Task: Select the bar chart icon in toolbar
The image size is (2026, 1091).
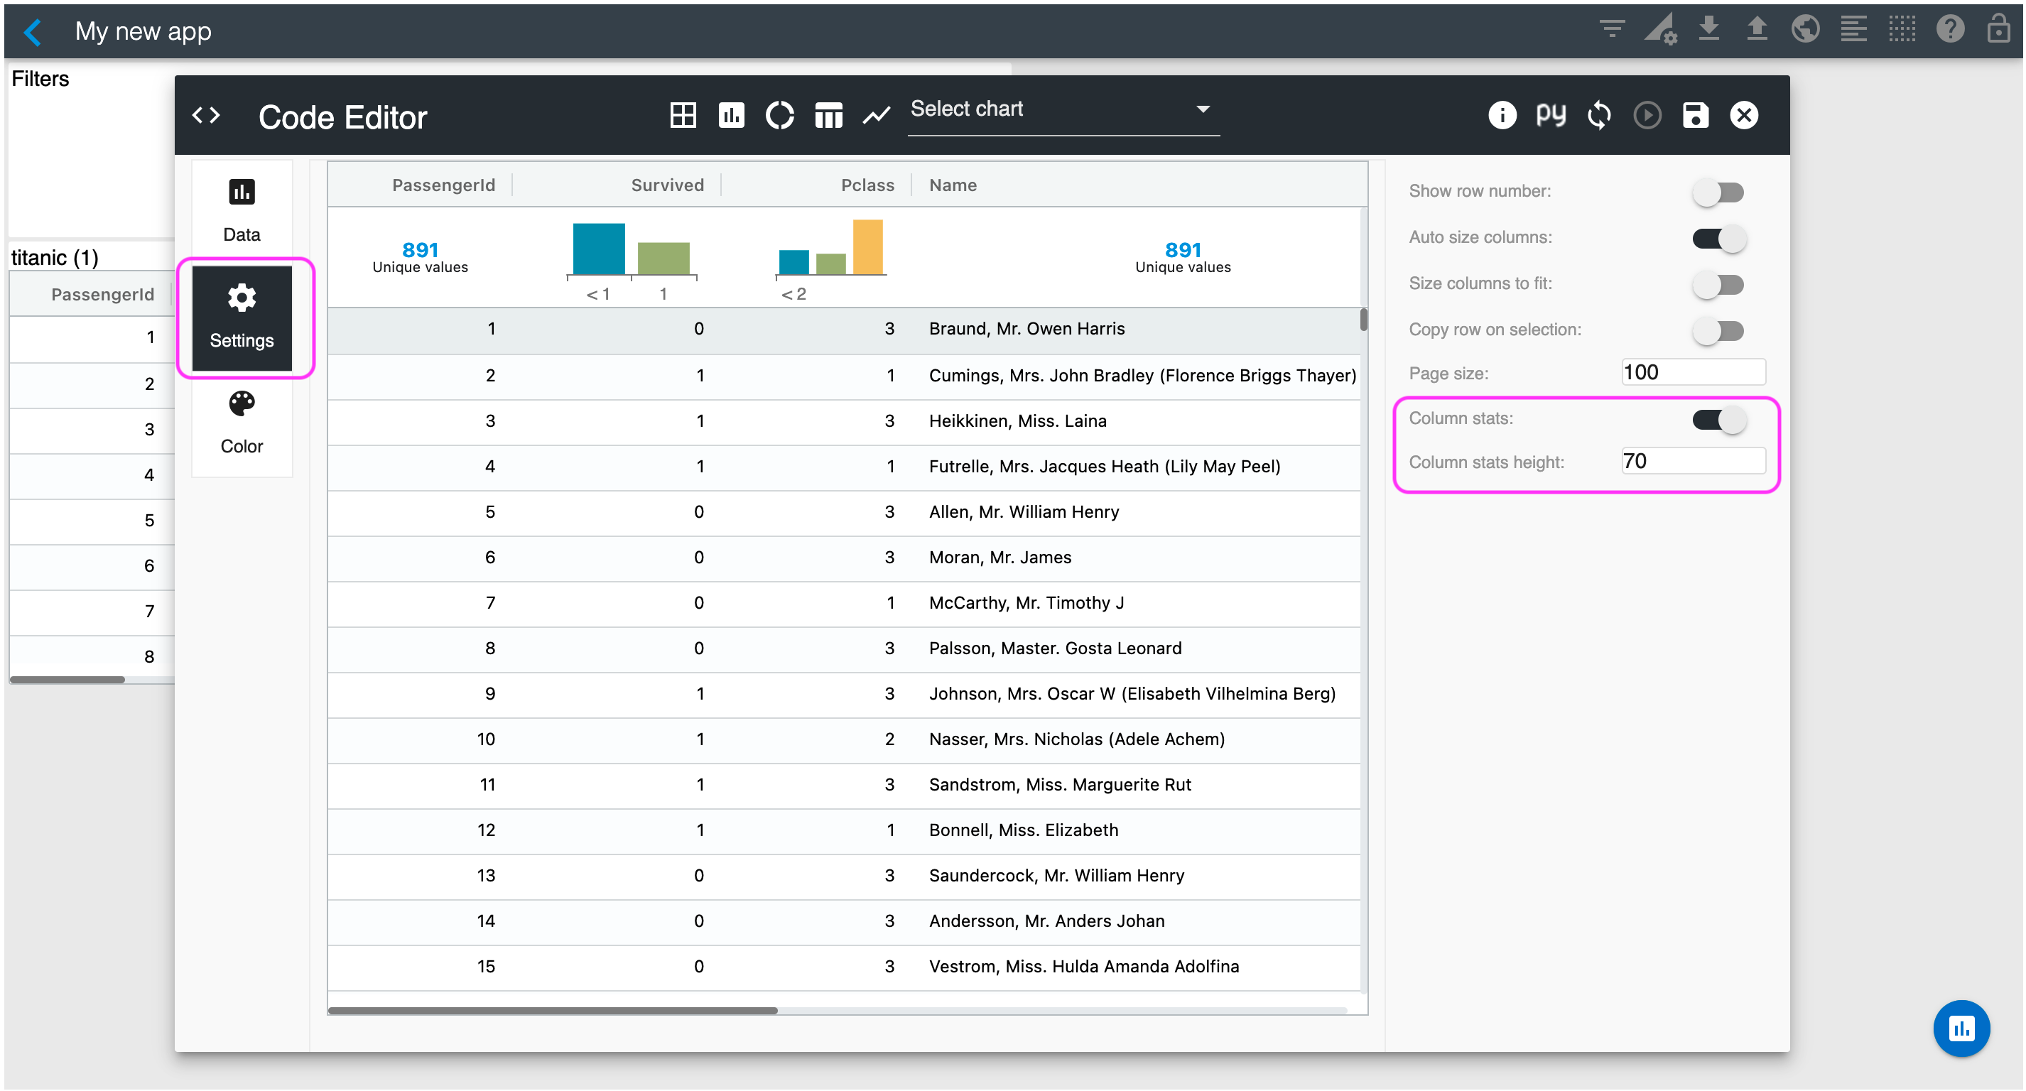Action: coord(732,115)
